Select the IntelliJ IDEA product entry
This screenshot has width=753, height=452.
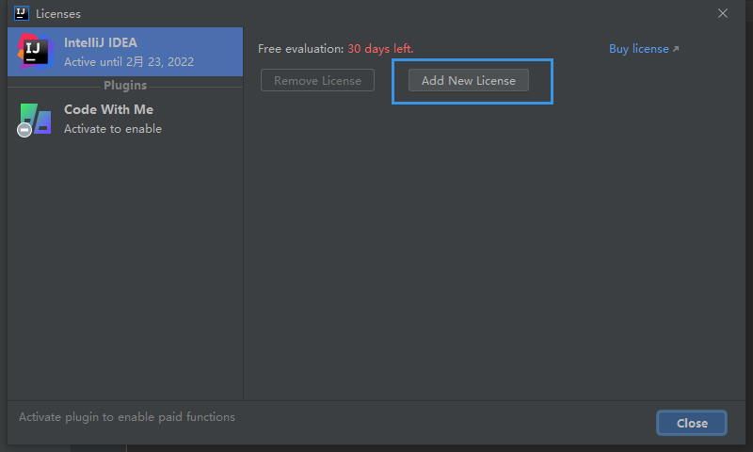pos(125,52)
